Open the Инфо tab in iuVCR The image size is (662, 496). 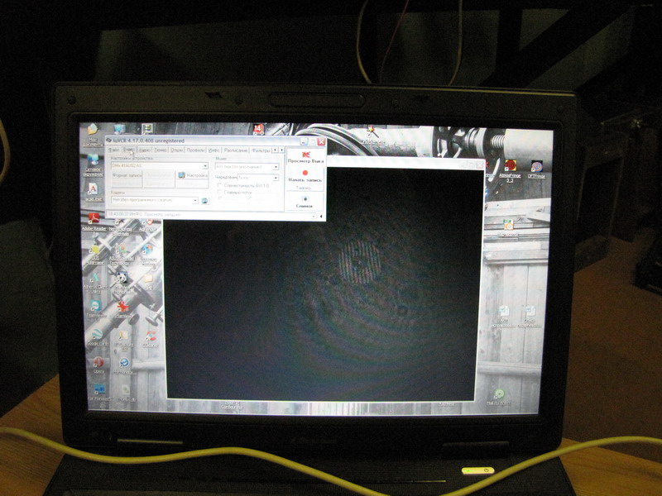tap(214, 150)
